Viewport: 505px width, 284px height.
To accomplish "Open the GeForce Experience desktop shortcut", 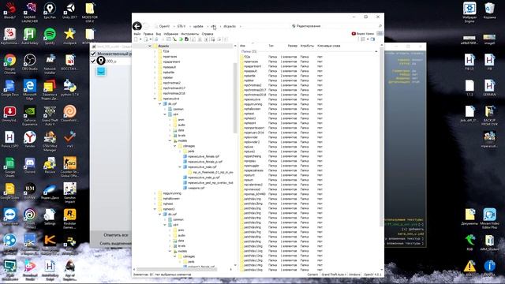I will (x=30, y=115).
